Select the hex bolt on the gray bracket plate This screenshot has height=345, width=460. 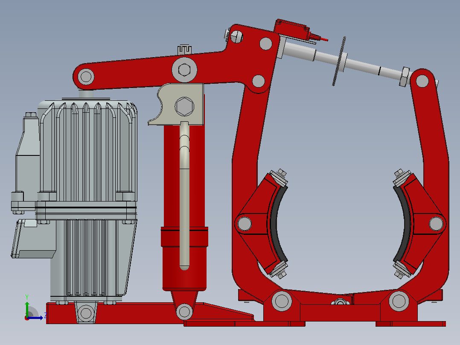[x=184, y=107]
